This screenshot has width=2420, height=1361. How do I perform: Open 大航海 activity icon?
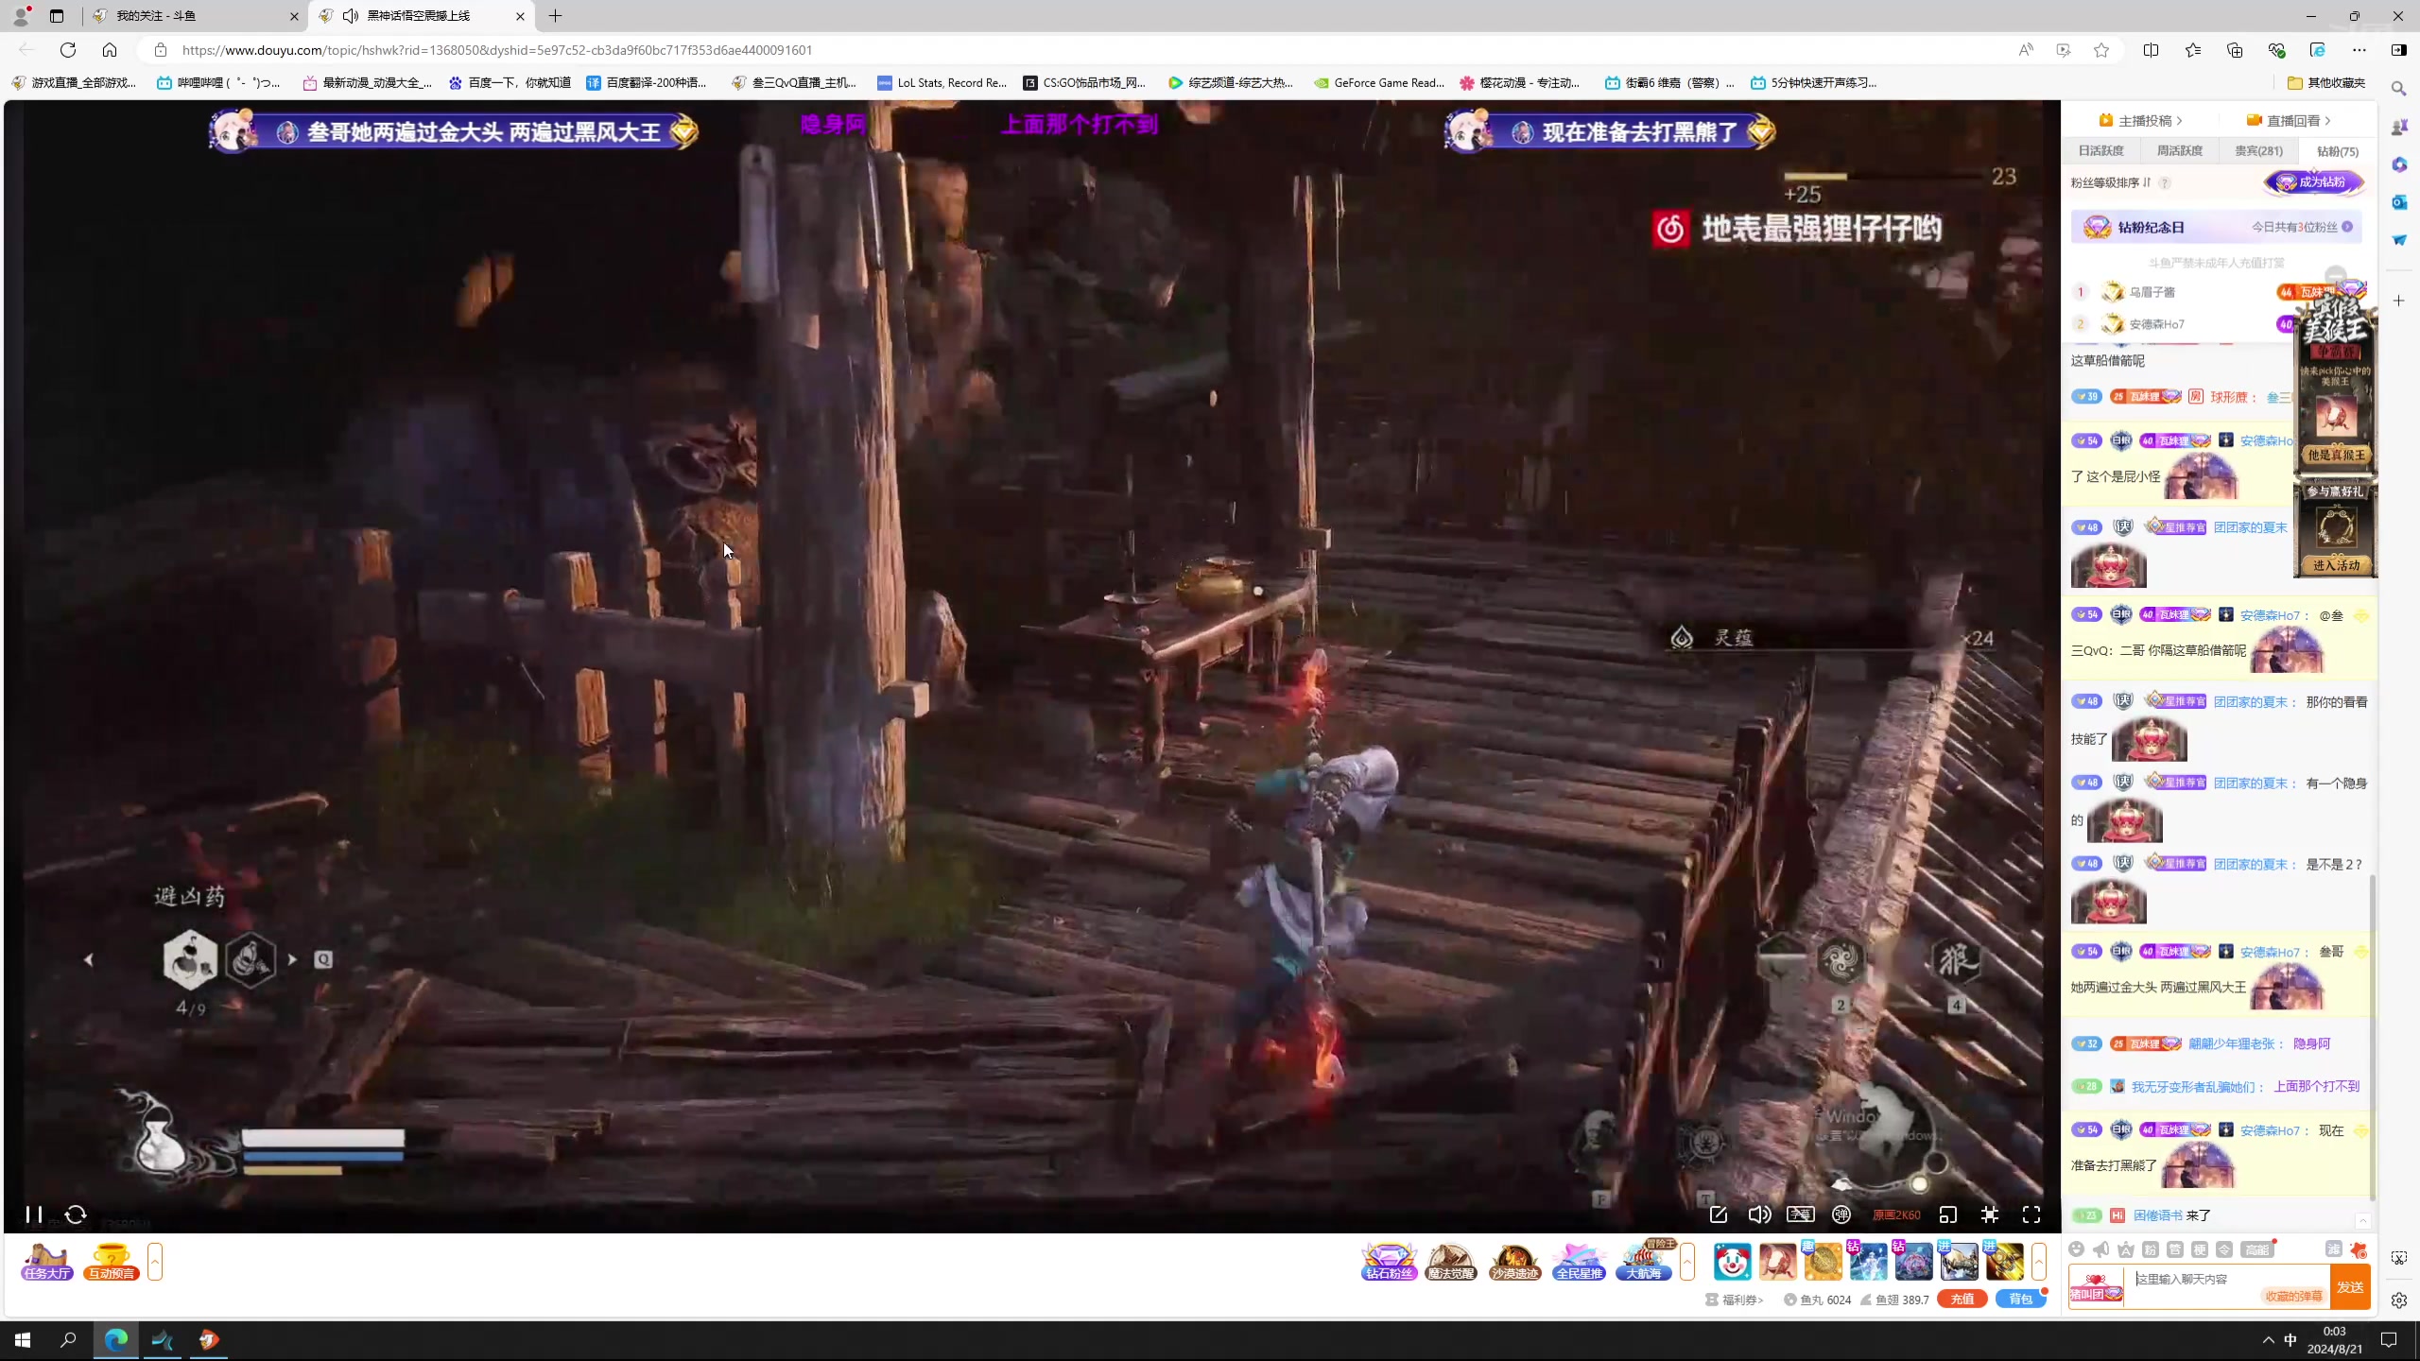pos(1643,1262)
